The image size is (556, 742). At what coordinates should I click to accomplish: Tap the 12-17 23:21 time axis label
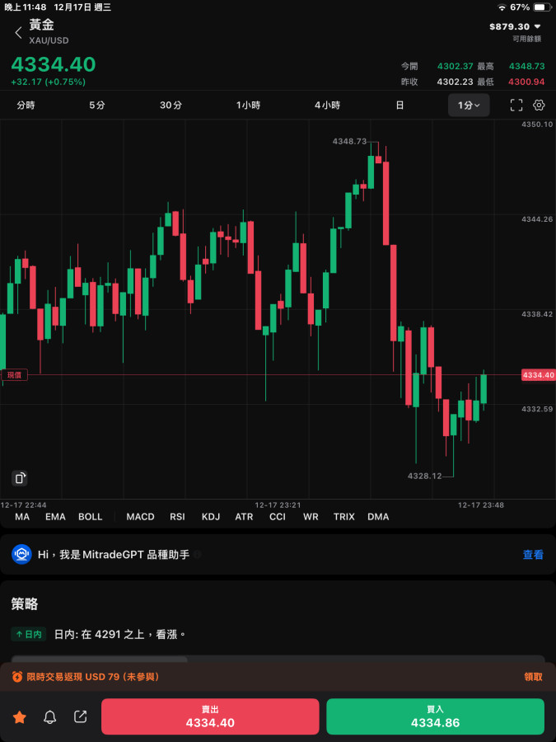[x=278, y=505]
